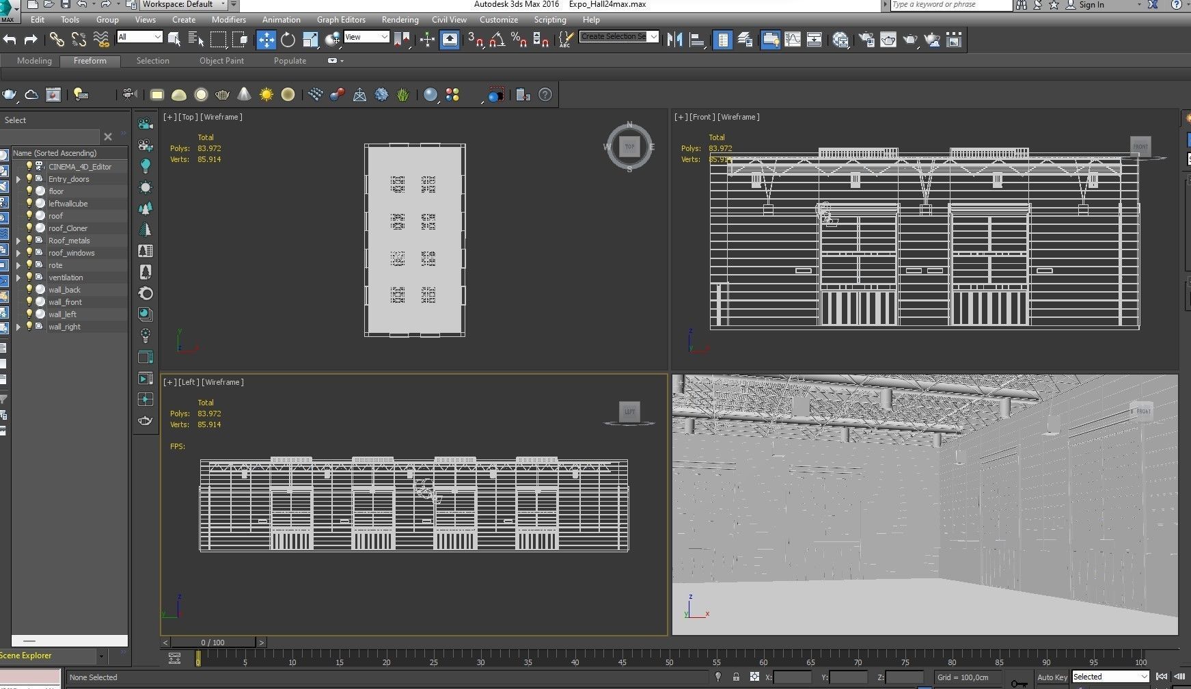Activate the Select and Scale tool

tap(310, 40)
